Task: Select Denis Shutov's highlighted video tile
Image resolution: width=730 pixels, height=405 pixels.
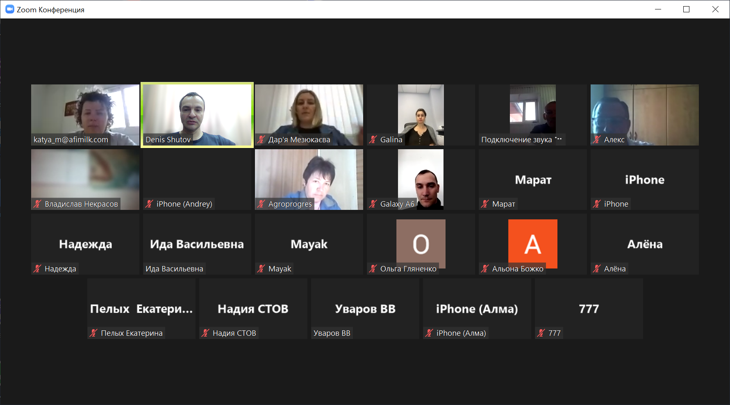Action: click(197, 115)
